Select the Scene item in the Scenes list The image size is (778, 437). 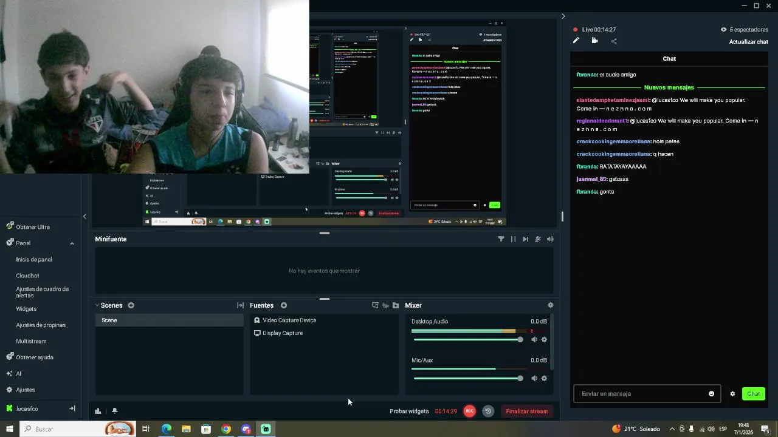click(169, 320)
